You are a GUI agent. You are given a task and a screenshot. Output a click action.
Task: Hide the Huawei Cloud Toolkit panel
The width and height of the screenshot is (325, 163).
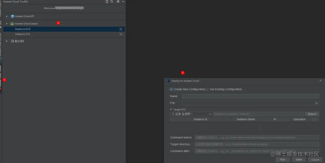point(123,2)
